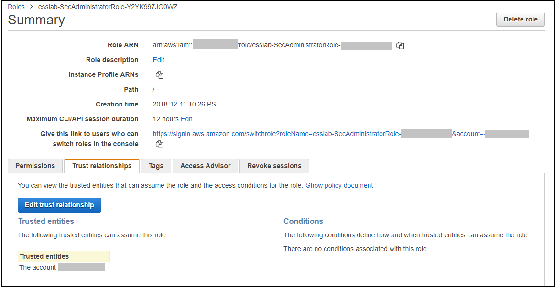Click the Role ARN value text

[246, 45]
